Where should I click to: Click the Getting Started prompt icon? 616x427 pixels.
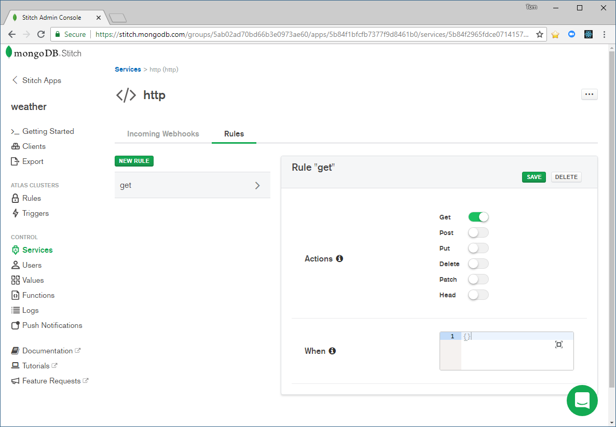[15, 132]
